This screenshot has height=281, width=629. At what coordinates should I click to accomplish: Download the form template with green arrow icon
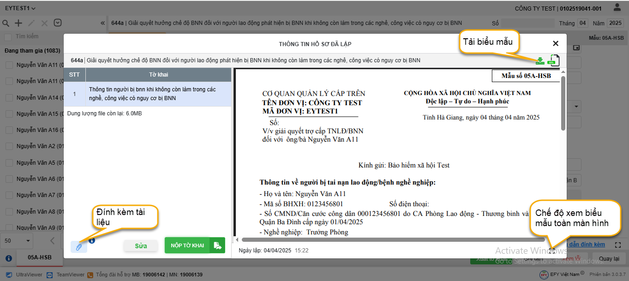[540, 60]
